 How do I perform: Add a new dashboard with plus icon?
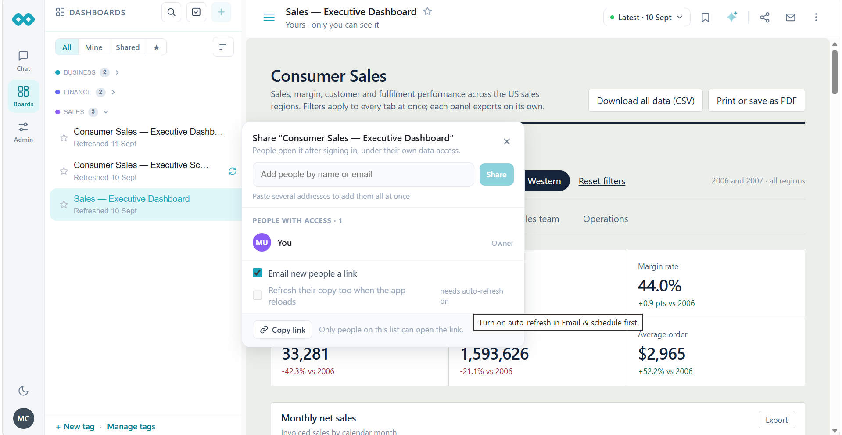coord(221,12)
